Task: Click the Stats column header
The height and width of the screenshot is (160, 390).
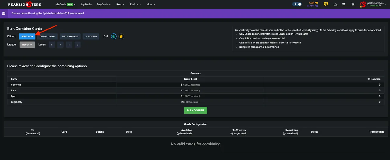Action: tap(129, 132)
